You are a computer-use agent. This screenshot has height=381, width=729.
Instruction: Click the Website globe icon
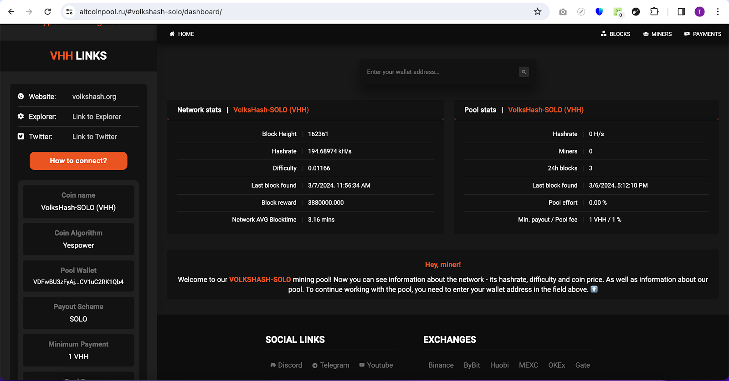pos(21,97)
